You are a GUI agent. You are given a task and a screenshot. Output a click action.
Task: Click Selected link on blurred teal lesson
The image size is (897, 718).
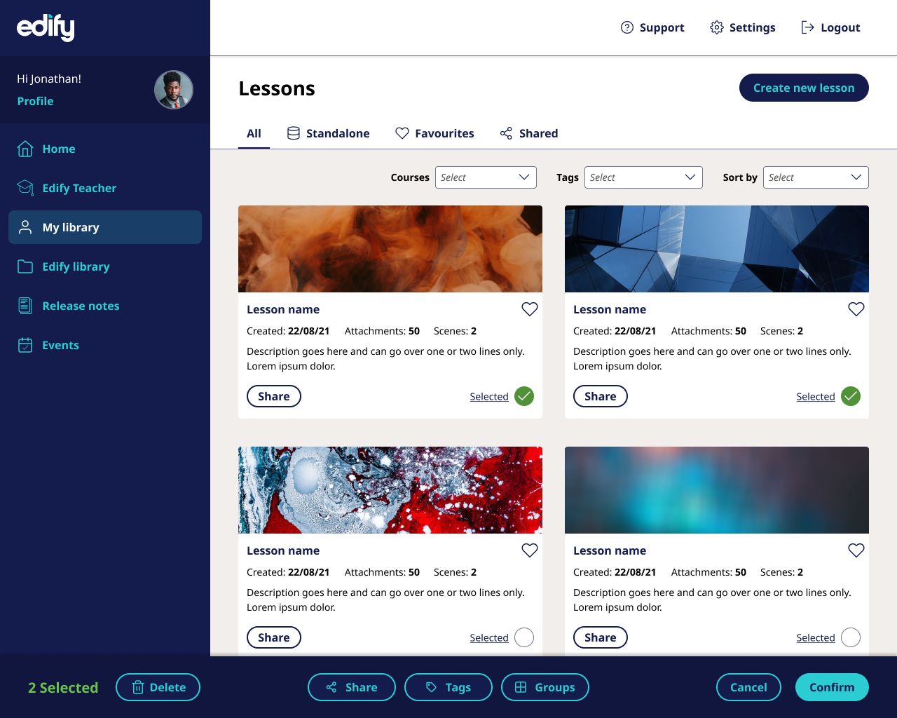pos(816,637)
